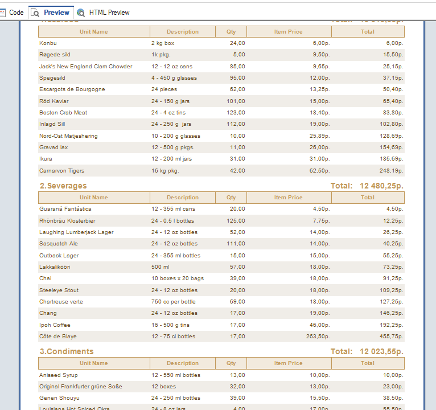The width and height of the screenshot is (436, 410).
Task: Click Condiments total 12 023,55p.
Action: pyautogui.click(x=381, y=351)
